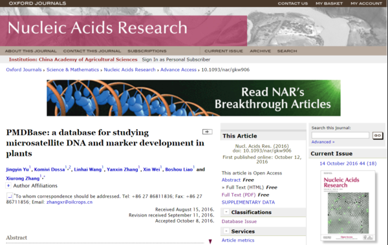Screen dimensions: 388x245
Task: Open Search in the navigation bar
Action: 287,51
